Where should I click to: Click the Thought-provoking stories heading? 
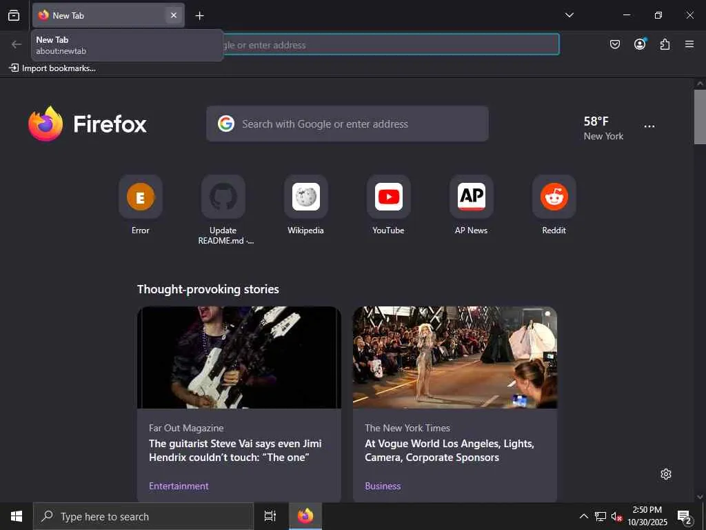[208, 289]
